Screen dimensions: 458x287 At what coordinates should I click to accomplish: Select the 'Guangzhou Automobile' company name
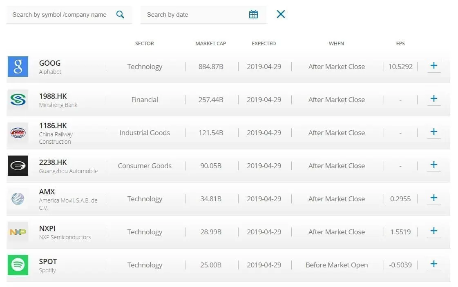68,171
